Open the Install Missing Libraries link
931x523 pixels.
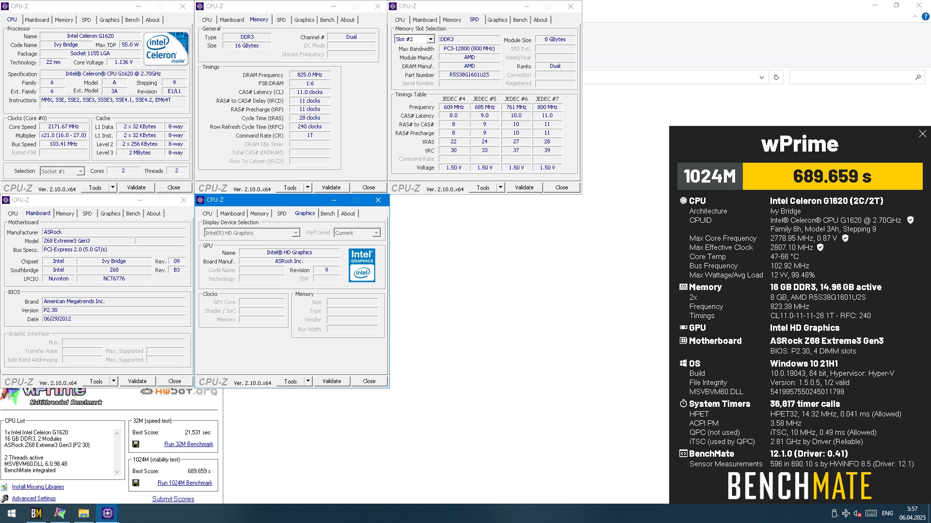click(38, 487)
